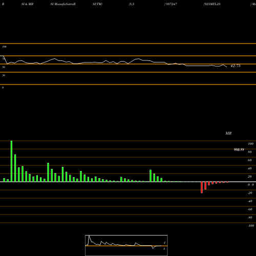Click the 50 label on RSI axis
The width and height of the screenshot is (256, 256).
pos(4,67)
